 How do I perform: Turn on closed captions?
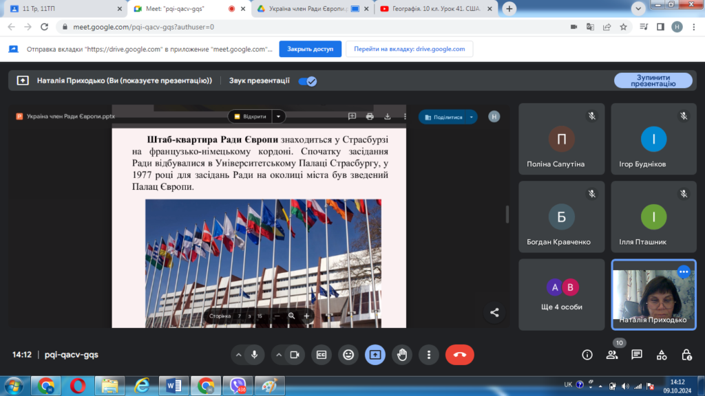tap(321, 355)
